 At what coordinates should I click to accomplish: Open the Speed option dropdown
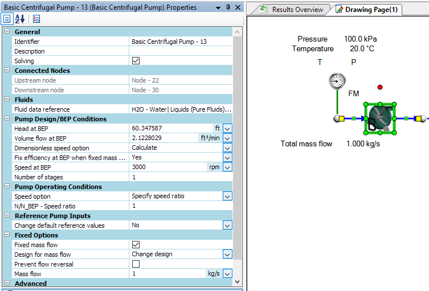pos(227,196)
